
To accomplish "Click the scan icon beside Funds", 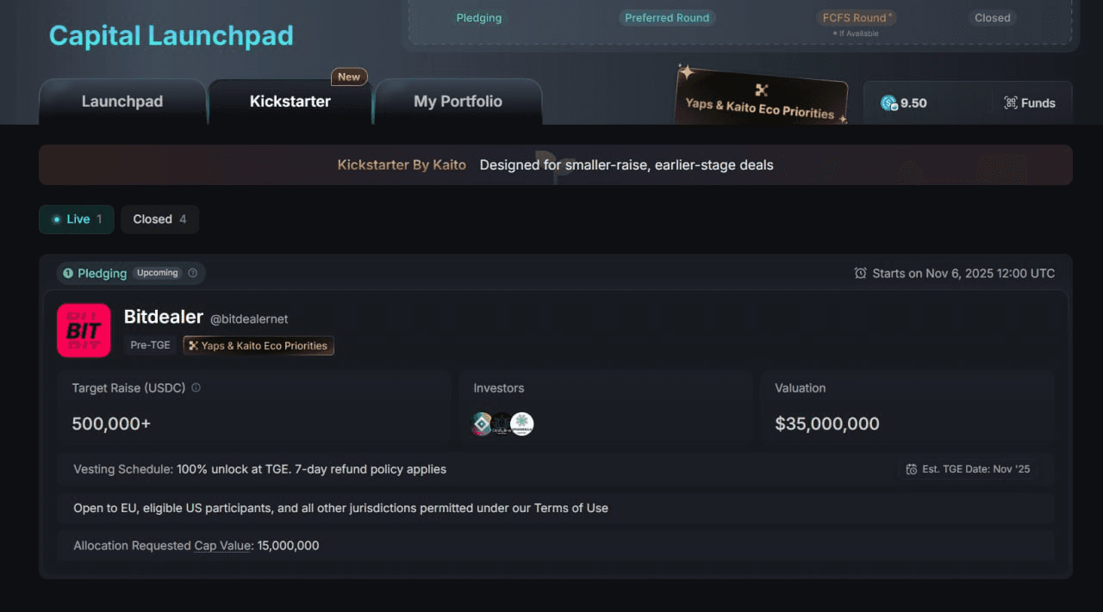I will (1011, 103).
